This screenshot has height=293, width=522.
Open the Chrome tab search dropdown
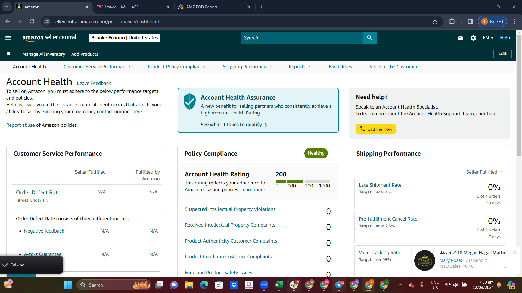(x=7, y=7)
